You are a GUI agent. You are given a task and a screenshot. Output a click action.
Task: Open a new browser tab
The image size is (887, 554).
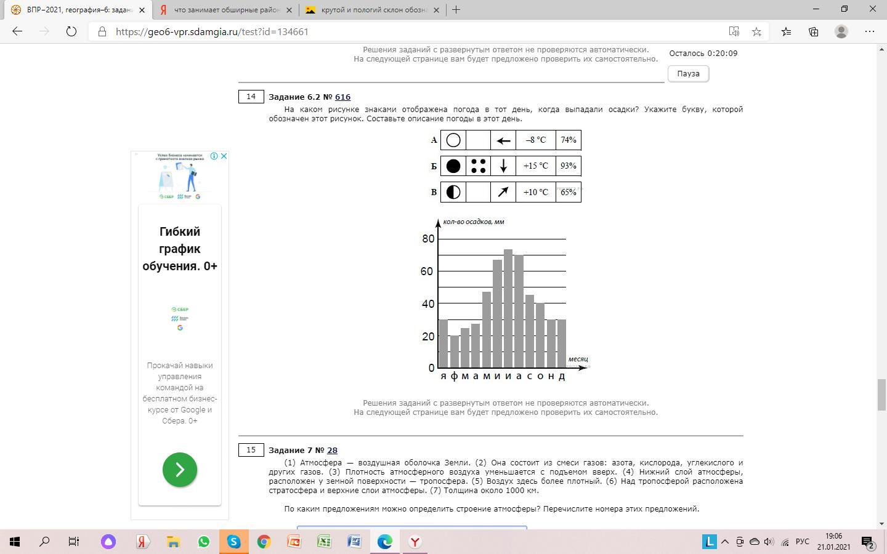pyautogui.click(x=456, y=9)
